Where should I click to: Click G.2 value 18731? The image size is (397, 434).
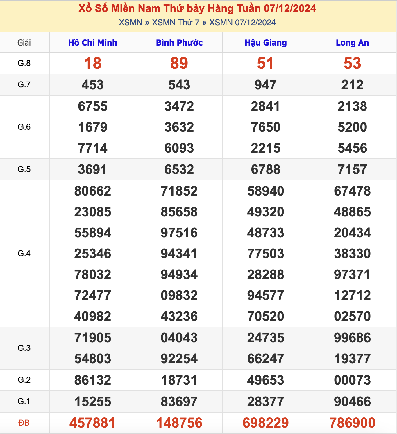(179, 380)
